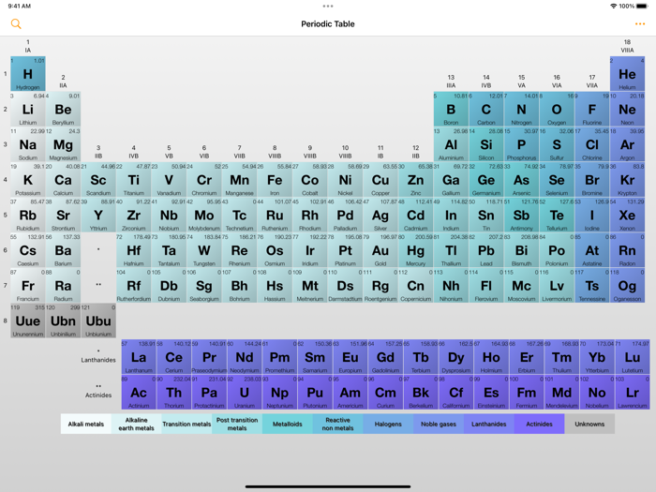Select the Copper (Cu) tile
The height and width of the screenshot is (492, 656).
[380, 180]
